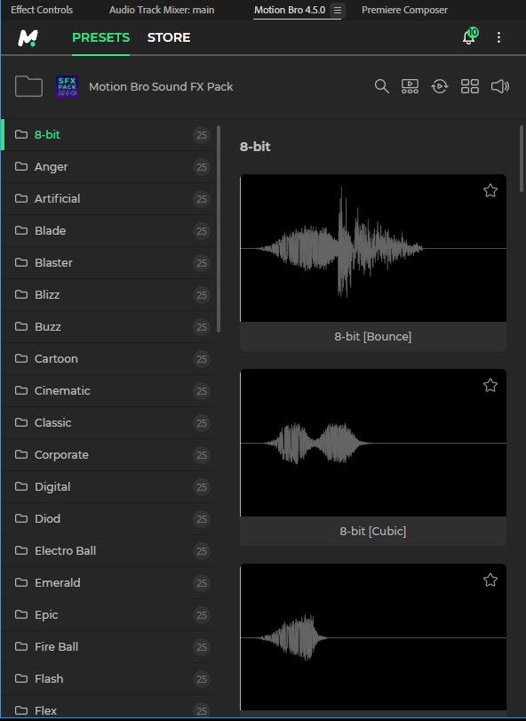Switch to the Effect Controls tab
The height and width of the screenshot is (721, 526).
pyautogui.click(x=42, y=10)
